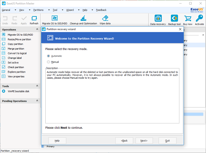The width and height of the screenshot is (206, 153).
Task: Maximize the EaseUS Partition Master window
Action: coord(190,3)
